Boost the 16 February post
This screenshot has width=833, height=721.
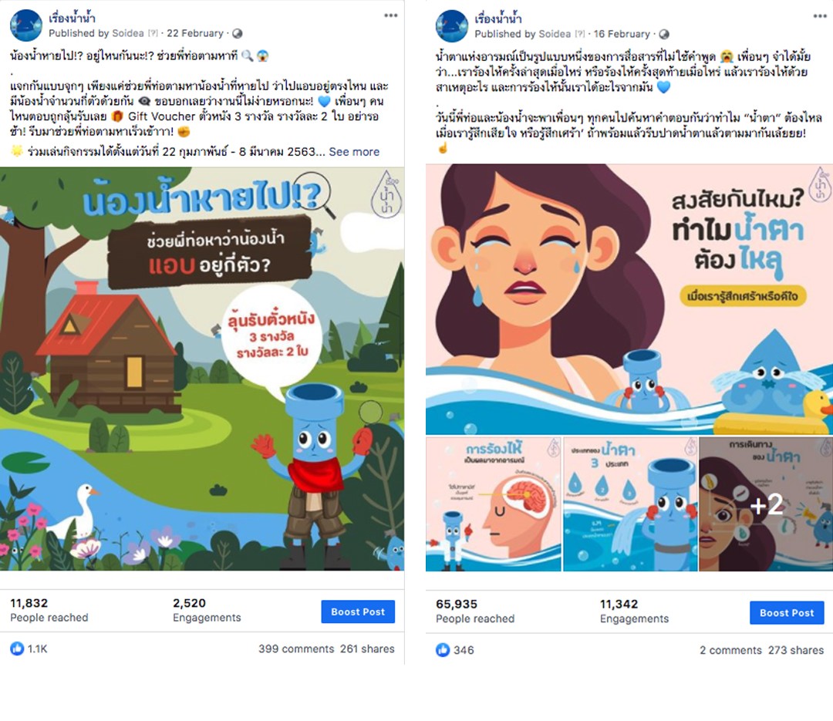coord(787,612)
